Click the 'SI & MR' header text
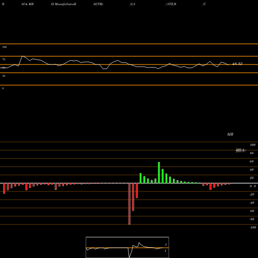258x258 pixels. (27, 4)
